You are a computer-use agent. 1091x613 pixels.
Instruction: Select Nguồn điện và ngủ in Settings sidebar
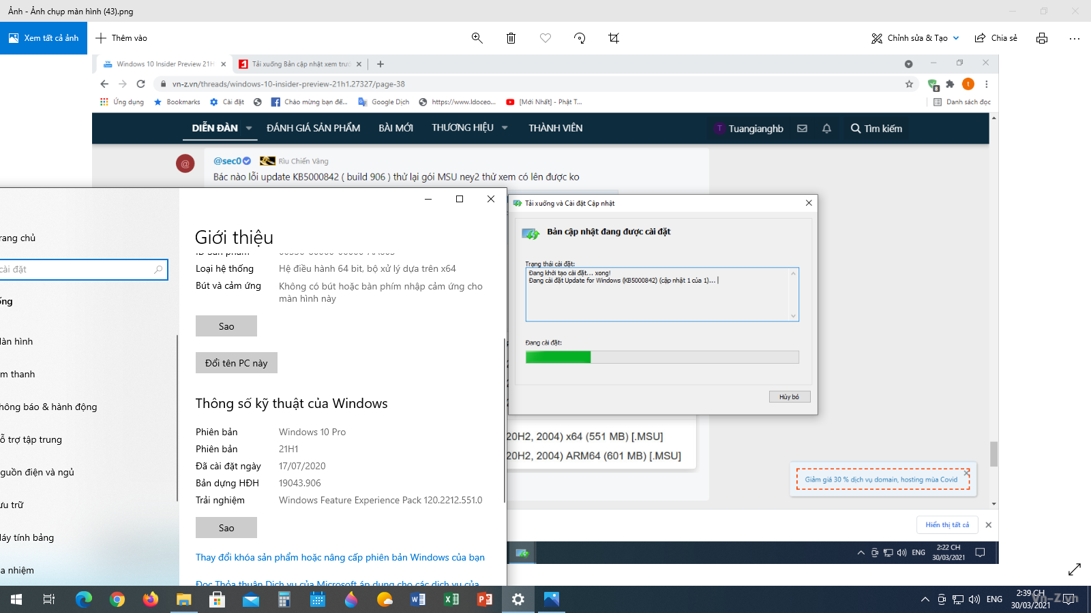pos(38,472)
